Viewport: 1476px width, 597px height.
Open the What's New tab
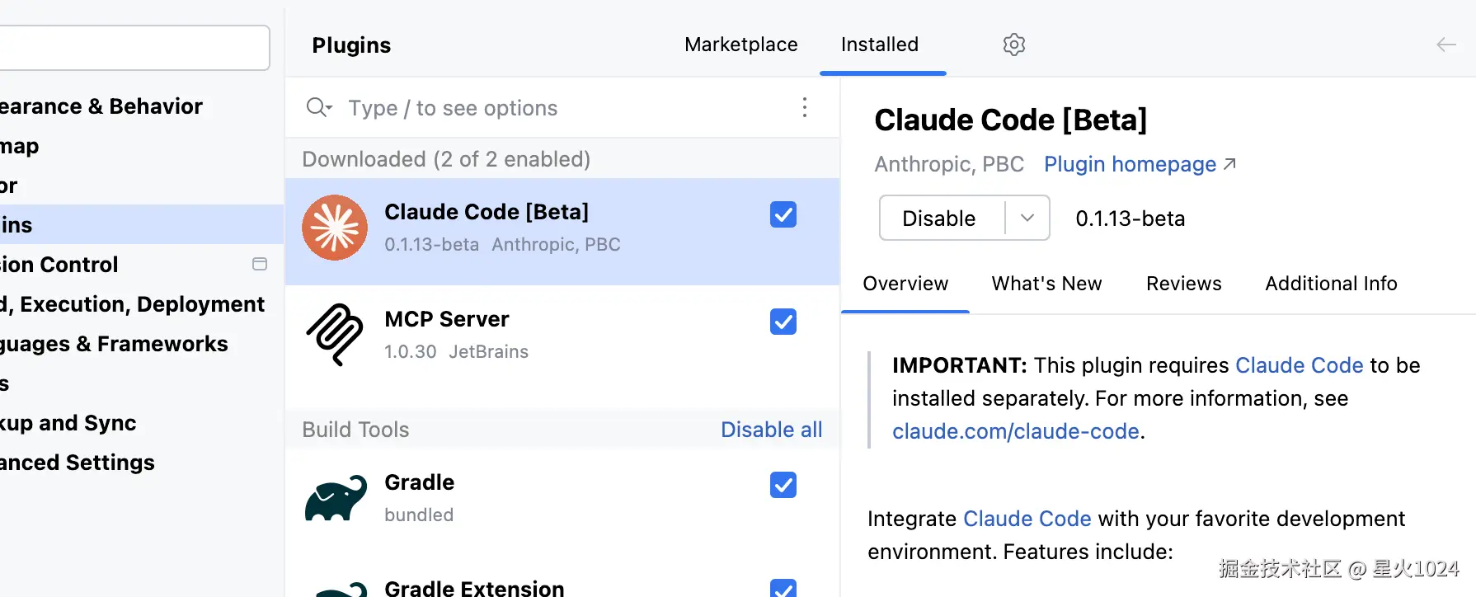click(x=1046, y=284)
